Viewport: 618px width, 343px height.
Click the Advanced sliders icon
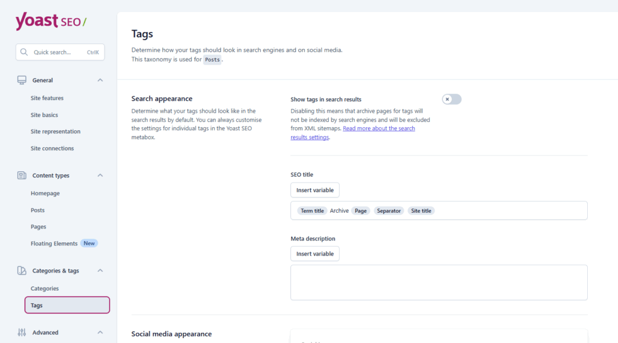(x=22, y=332)
